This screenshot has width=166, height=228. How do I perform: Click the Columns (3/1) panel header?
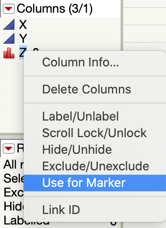tap(55, 9)
